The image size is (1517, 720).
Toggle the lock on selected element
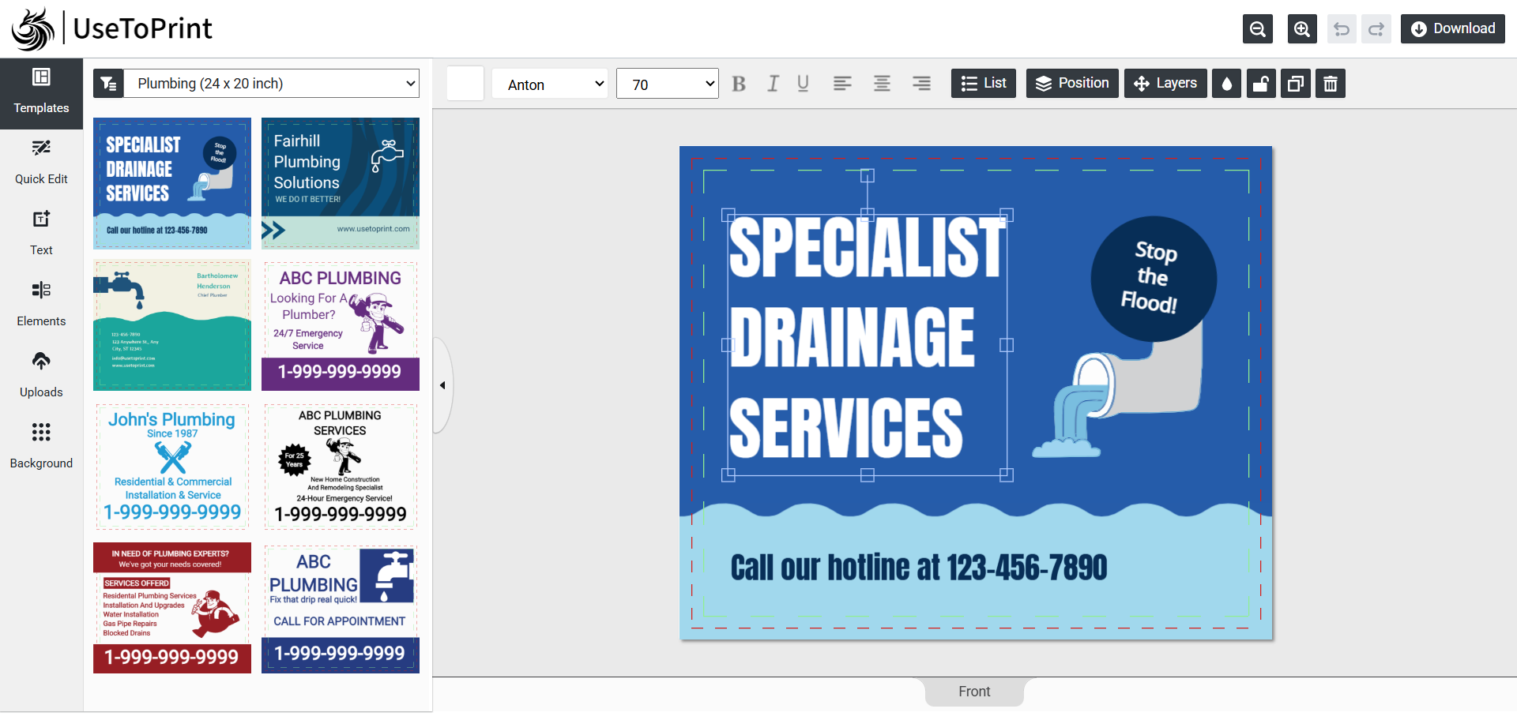[x=1261, y=84]
